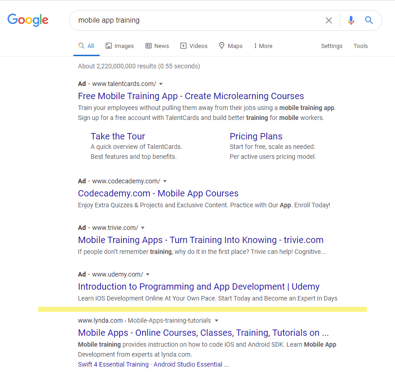This screenshot has width=395, height=377.
Task: Switch to the Images tab
Action: 120,46
